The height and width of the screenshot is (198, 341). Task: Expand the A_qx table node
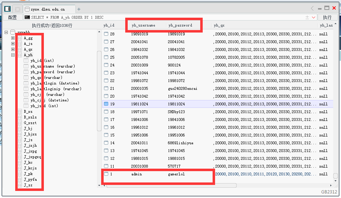[x=13, y=49]
